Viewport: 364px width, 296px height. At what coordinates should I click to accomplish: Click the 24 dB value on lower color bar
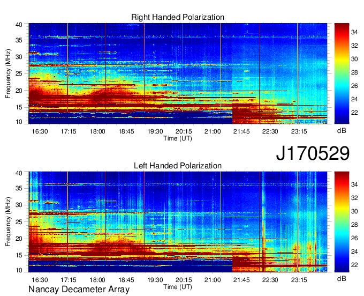tap(354, 251)
